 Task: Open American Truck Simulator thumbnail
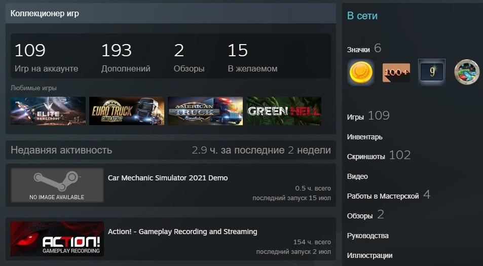point(205,111)
